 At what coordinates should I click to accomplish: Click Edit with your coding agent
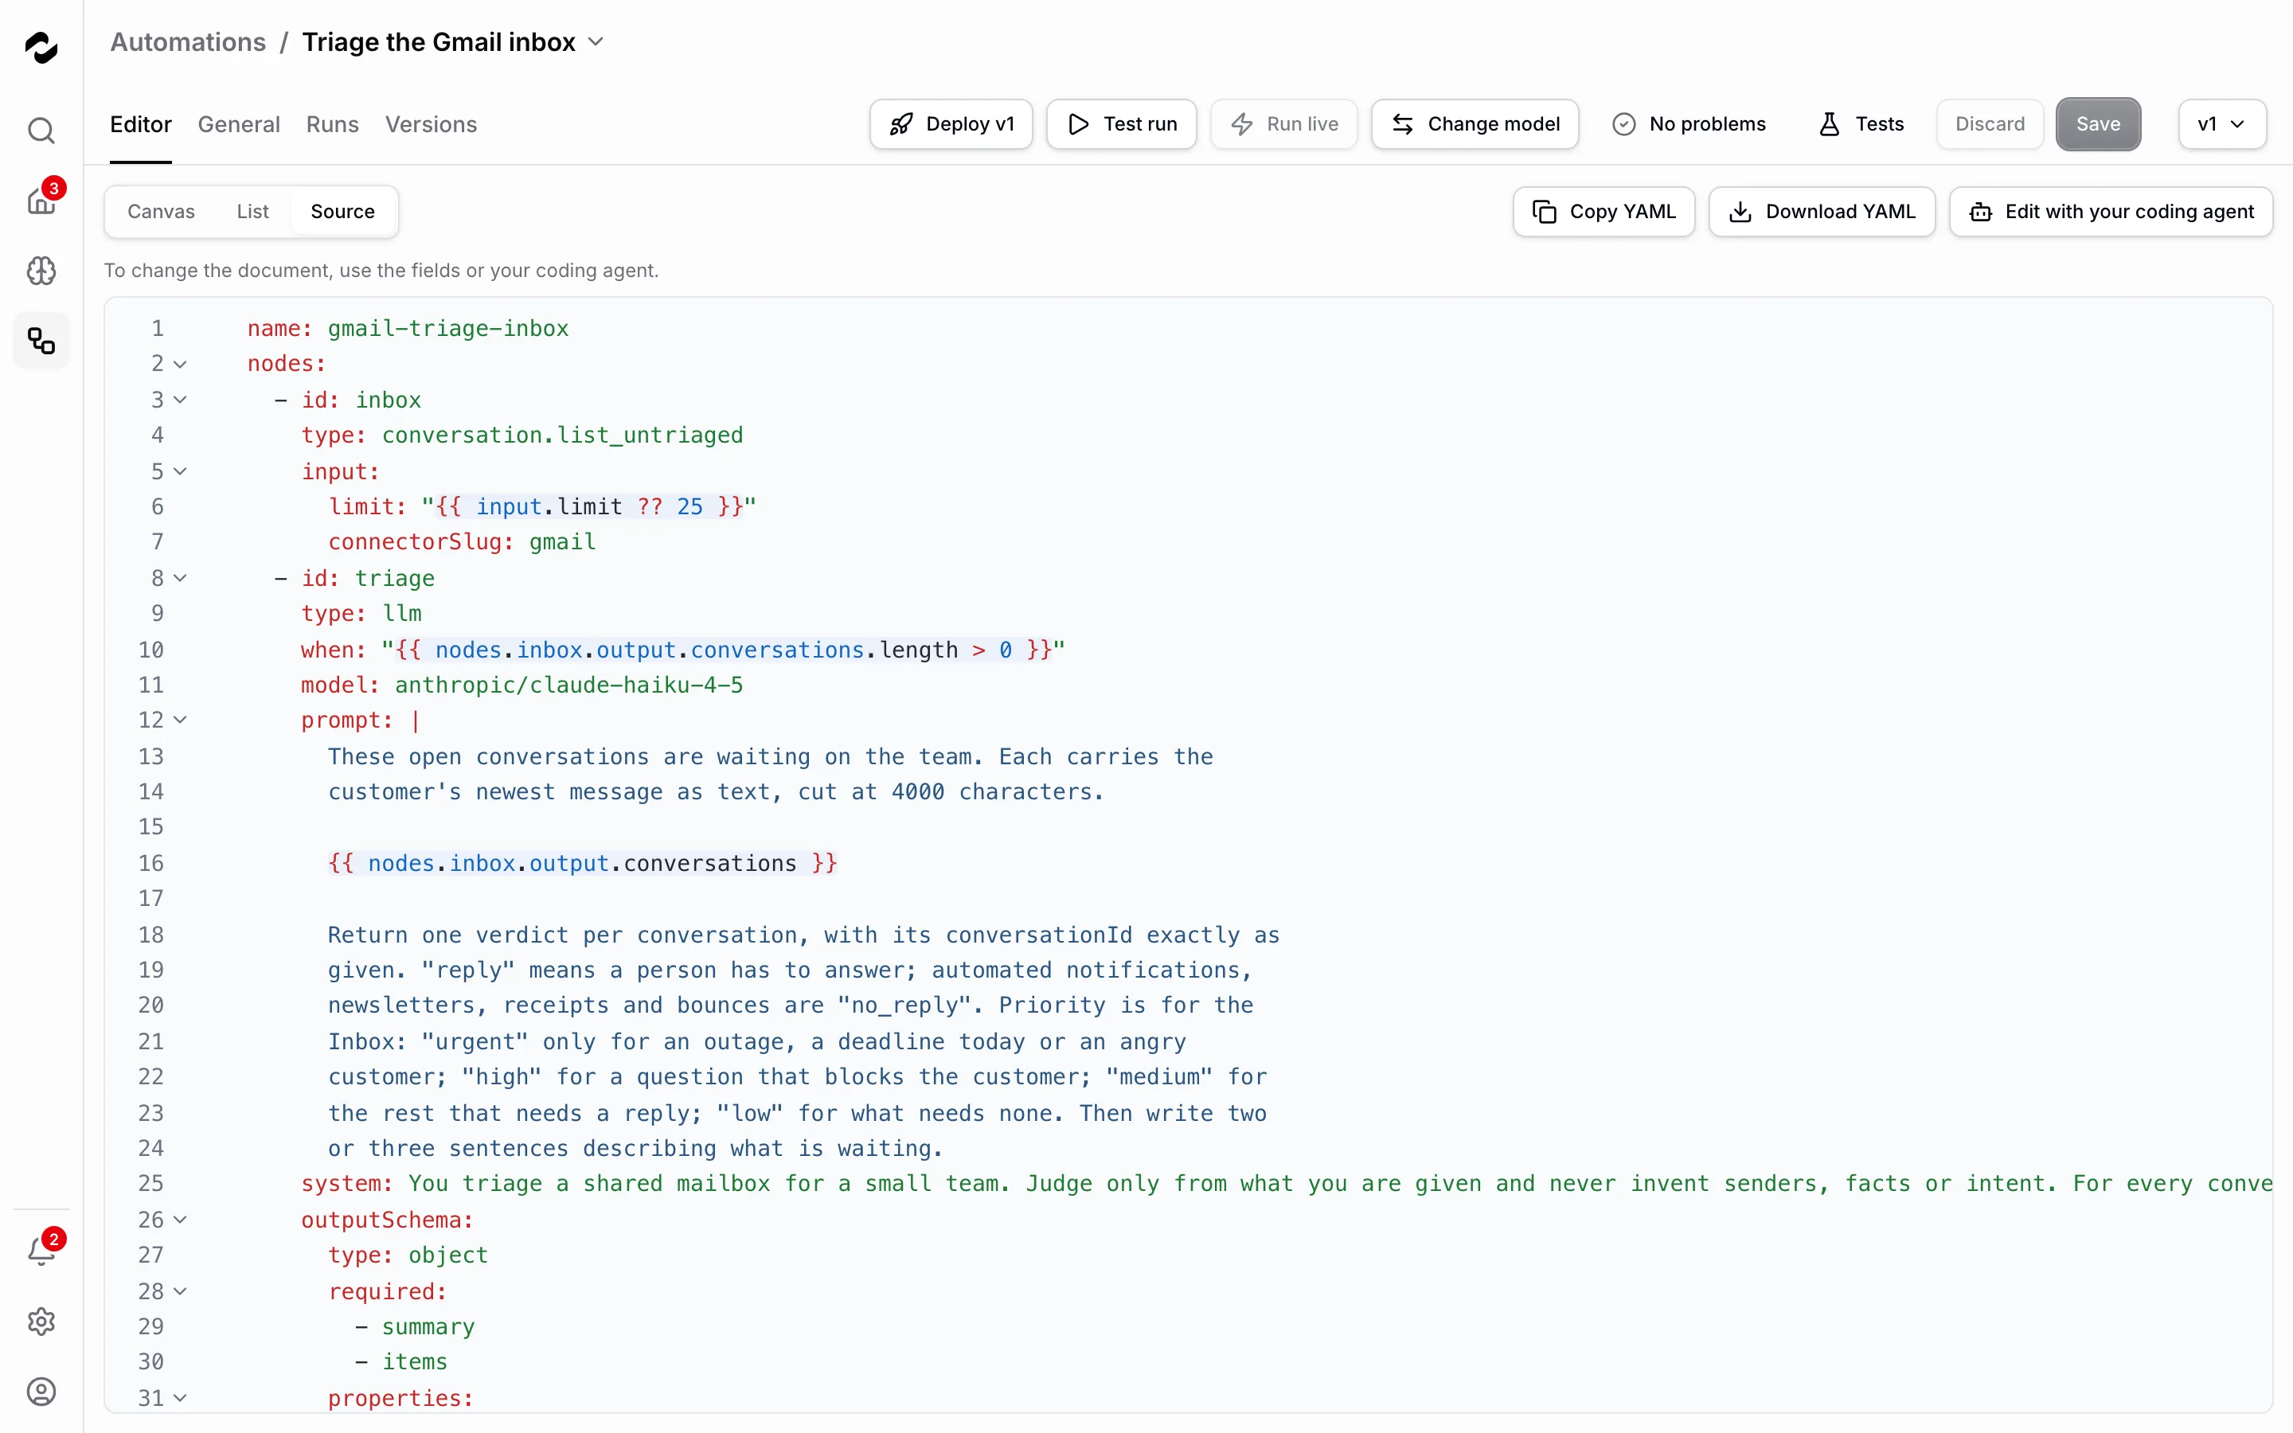[x=2110, y=211]
